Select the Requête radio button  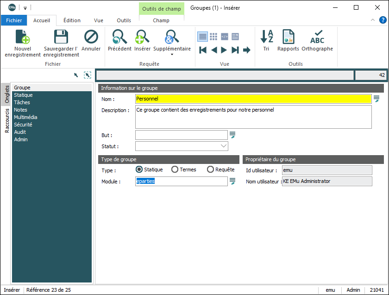tap(210, 169)
